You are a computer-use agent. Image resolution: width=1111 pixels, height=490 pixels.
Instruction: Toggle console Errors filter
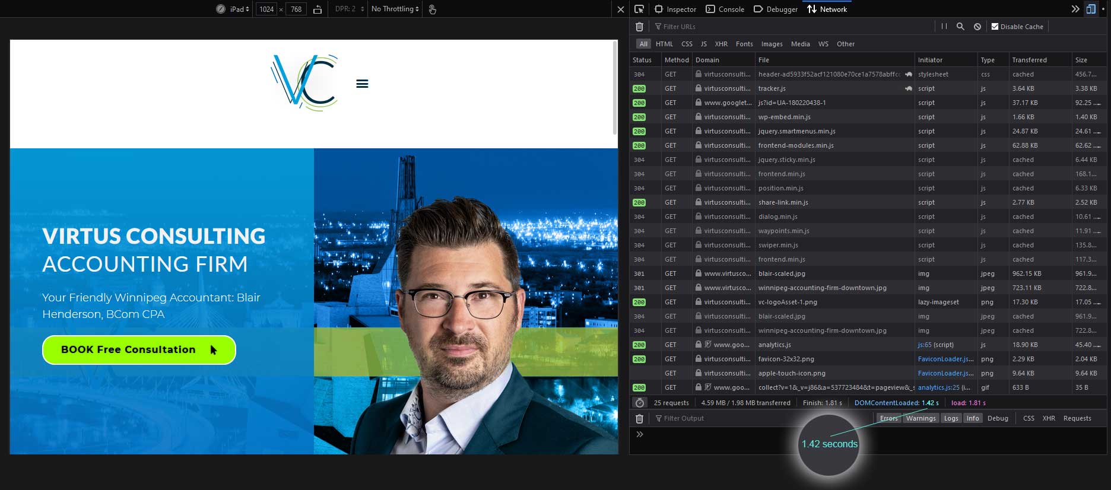888,418
